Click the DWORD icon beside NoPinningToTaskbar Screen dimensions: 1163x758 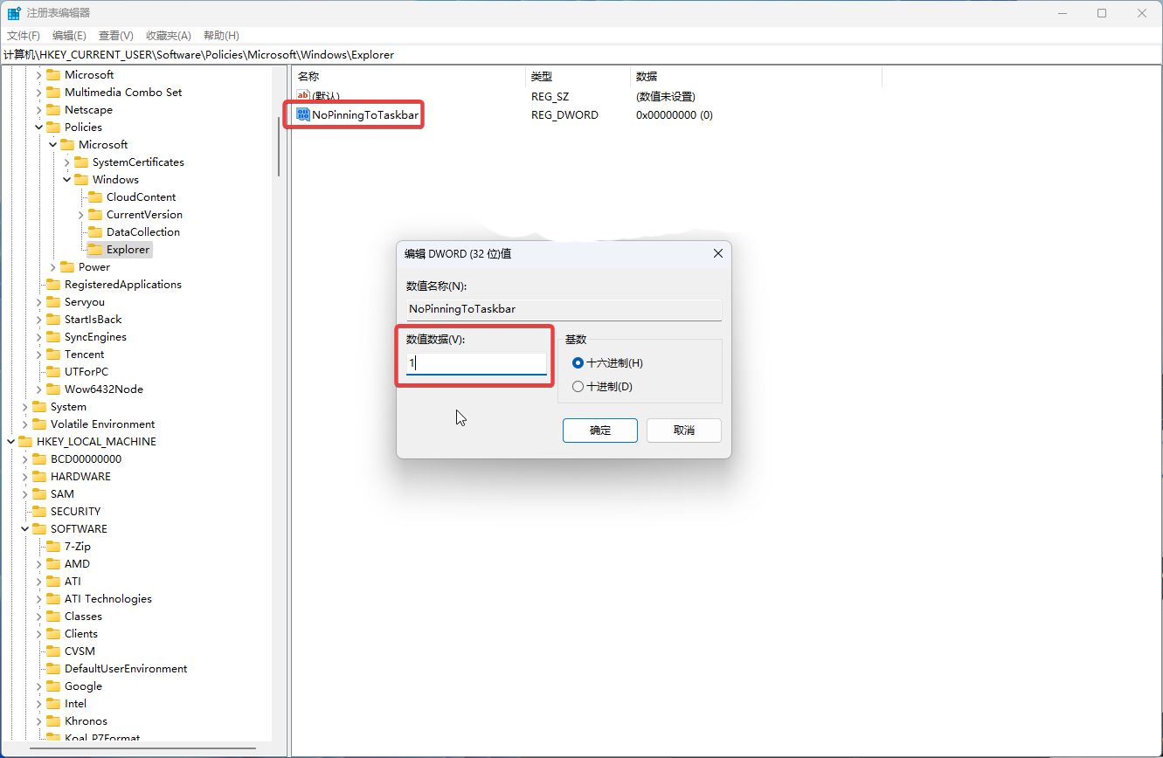click(x=303, y=114)
